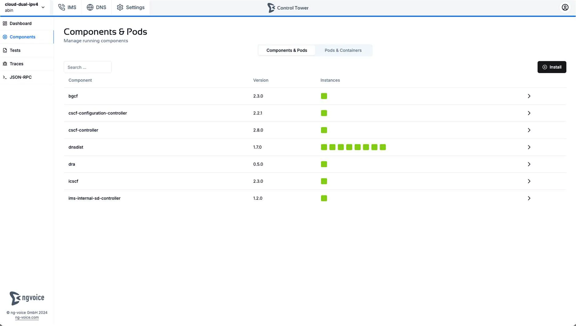Expand the dra row chevron
The image size is (576, 326).
(x=529, y=164)
